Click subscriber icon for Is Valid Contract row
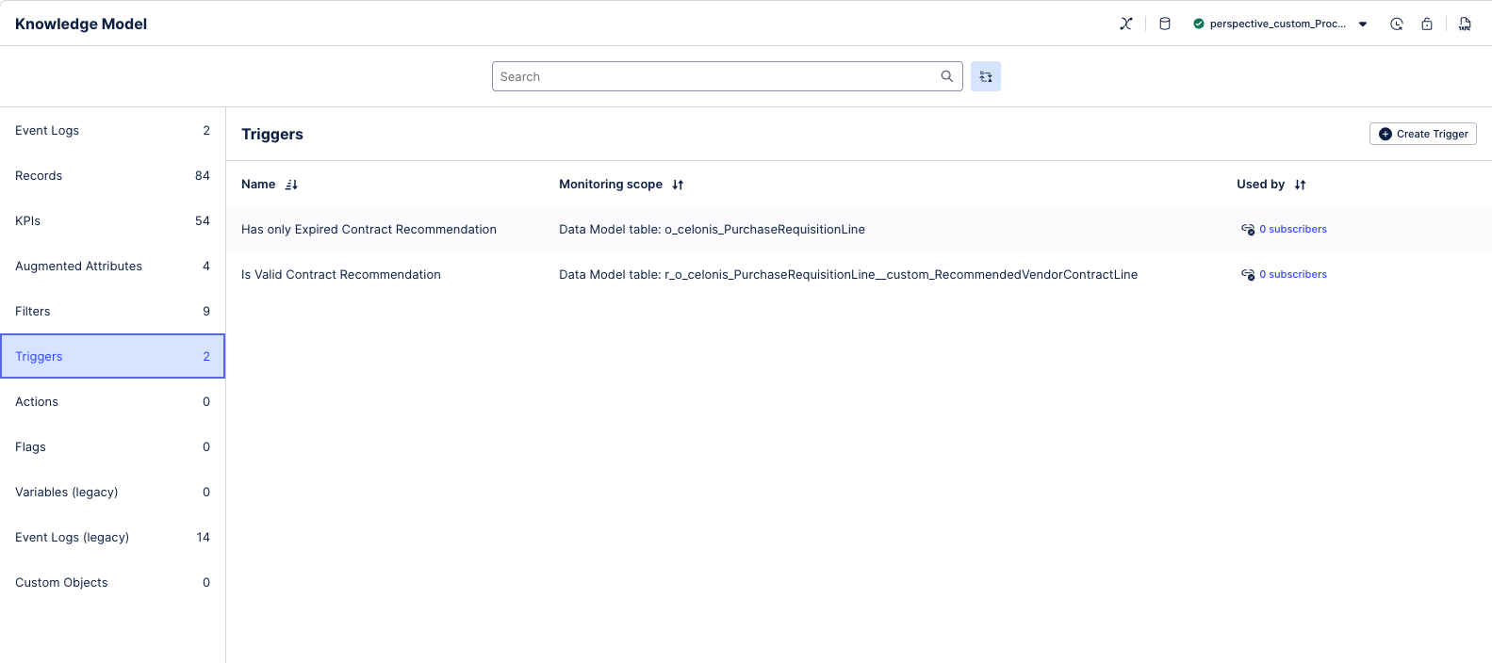 [x=1247, y=274]
